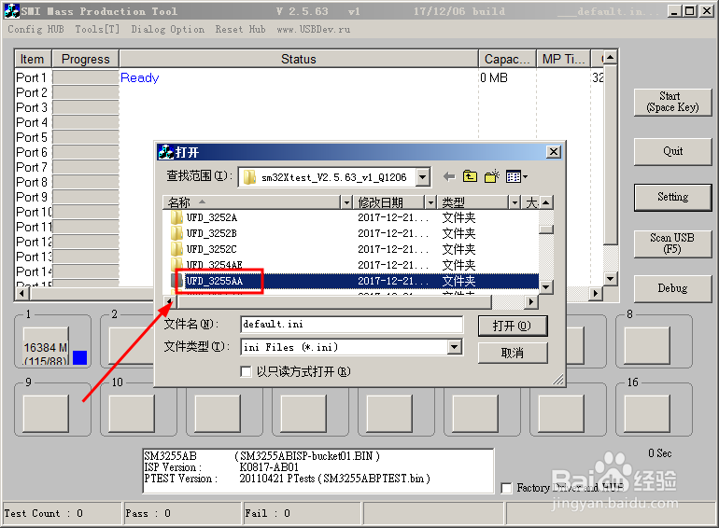Click the SM3255AB ISP version info box

(x=318, y=471)
